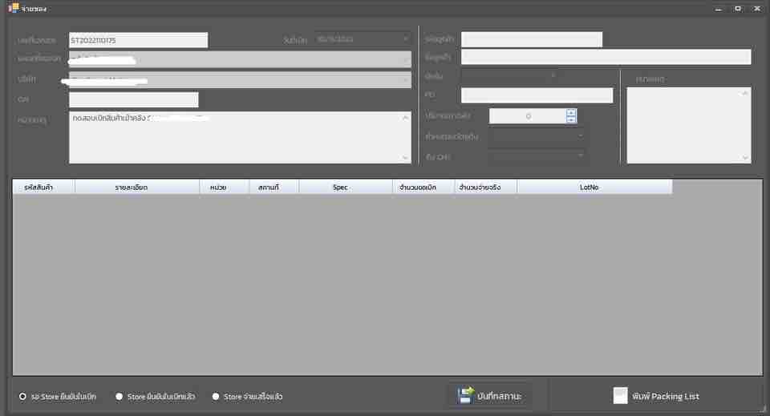Click the จำนวนขอเบิก column header
The image size is (770, 416).
point(423,187)
